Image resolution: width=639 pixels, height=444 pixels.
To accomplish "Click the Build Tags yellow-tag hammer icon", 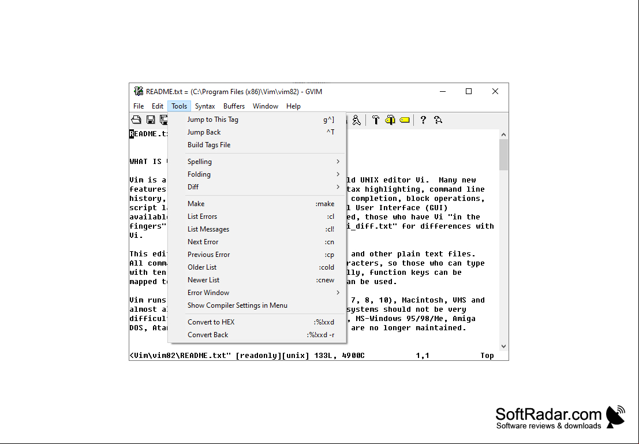I will coord(390,120).
